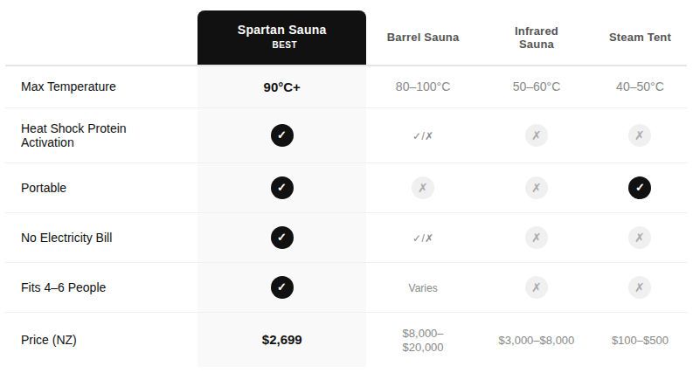This screenshot has width=693, height=380.
Task: Click Steam Tent No Electricity Bill cross
Action: pyautogui.click(x=640, y=238)
